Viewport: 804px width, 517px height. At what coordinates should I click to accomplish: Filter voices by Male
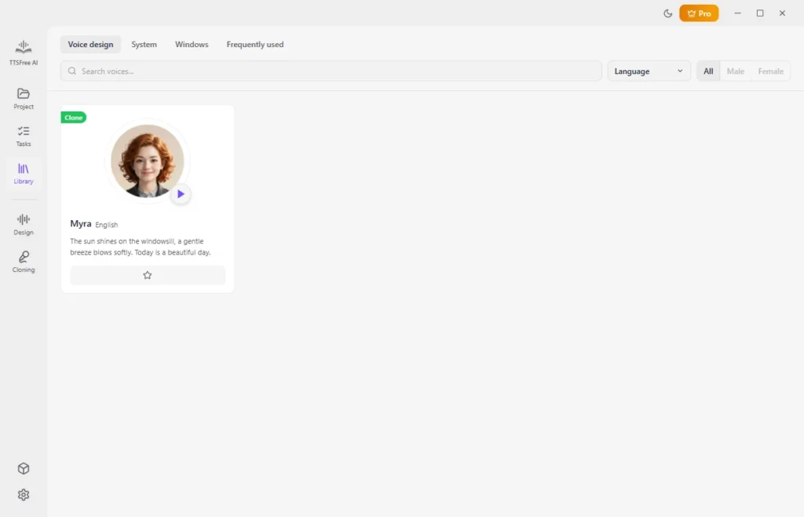735,71
